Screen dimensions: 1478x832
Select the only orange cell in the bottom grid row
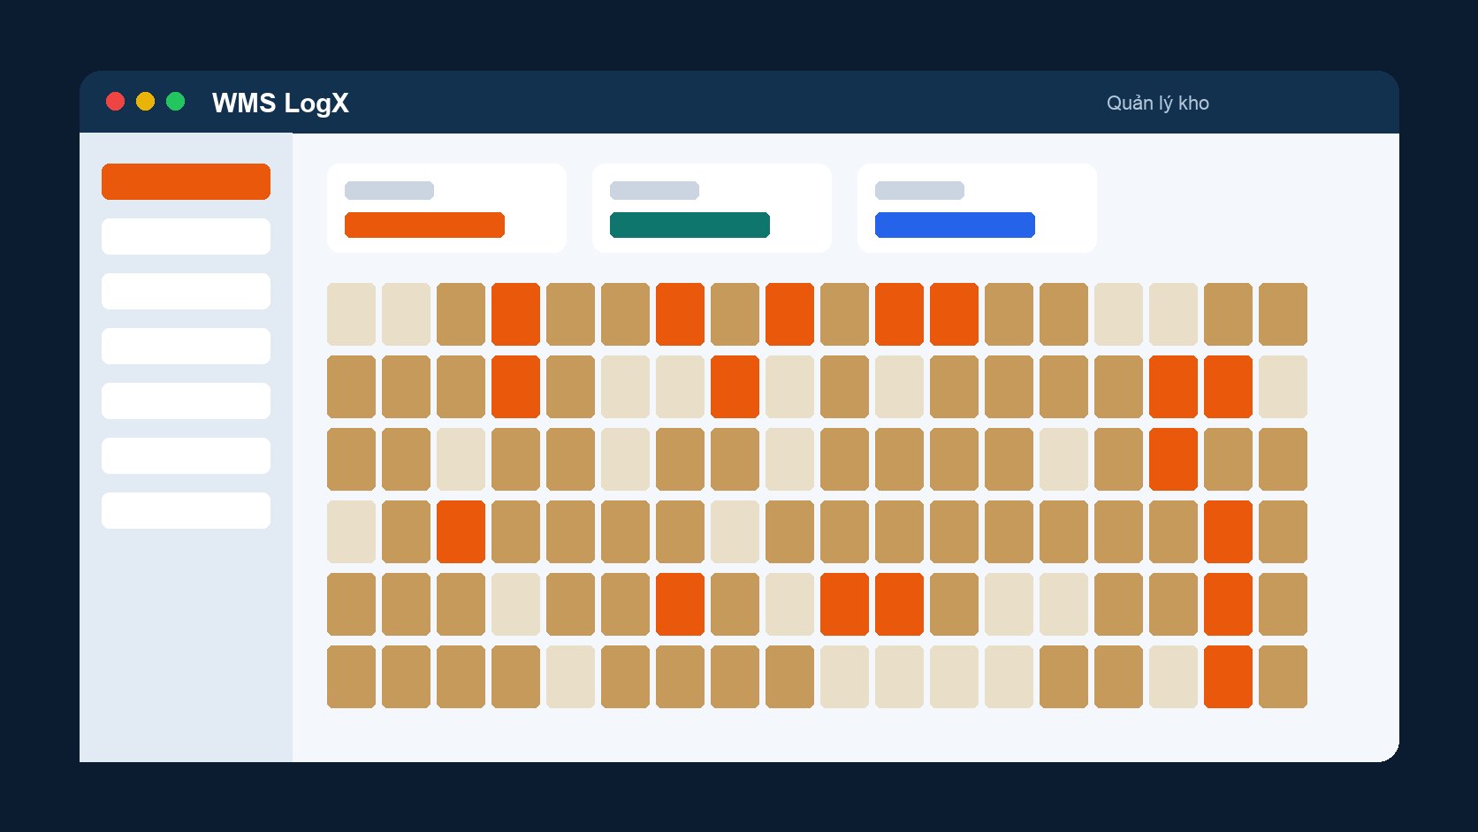[x=1228, y=676]
